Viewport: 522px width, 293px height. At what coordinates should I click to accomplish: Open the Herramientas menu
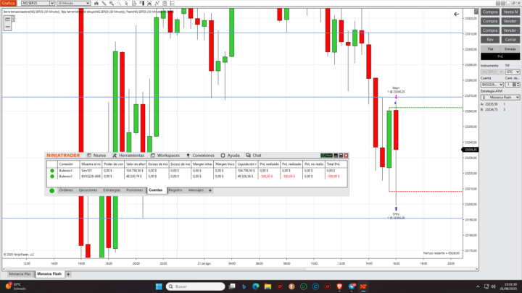tap(128, 156)
